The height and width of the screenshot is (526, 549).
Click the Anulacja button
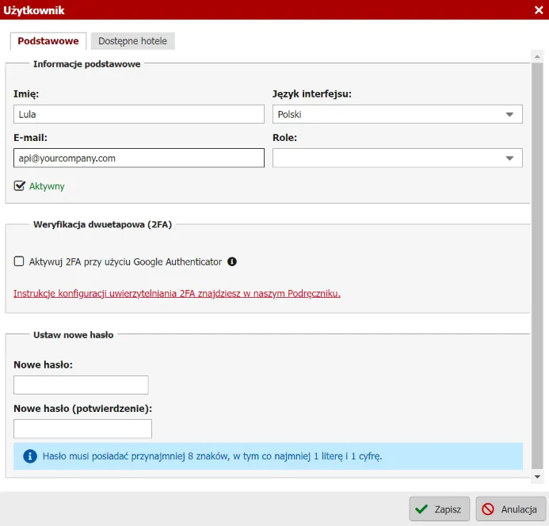tap(510, 509)
